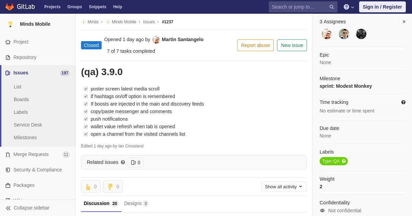
Task: Click the Minds Mobile lightbulb project avatar
Action: (10, 24)
